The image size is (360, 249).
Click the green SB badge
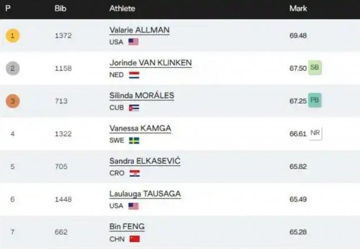314,68
